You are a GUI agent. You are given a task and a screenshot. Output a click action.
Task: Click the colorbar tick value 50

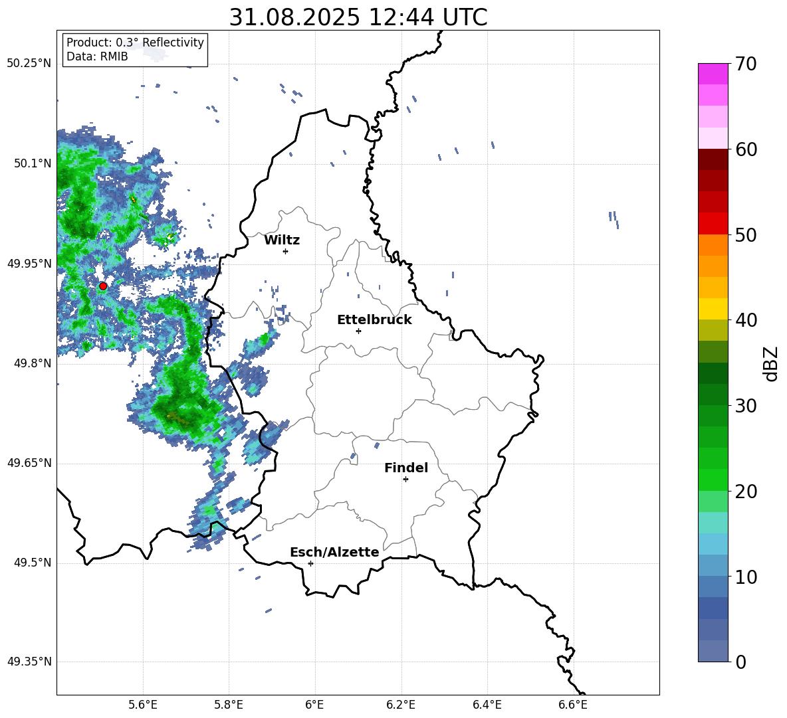click(746, 234)
